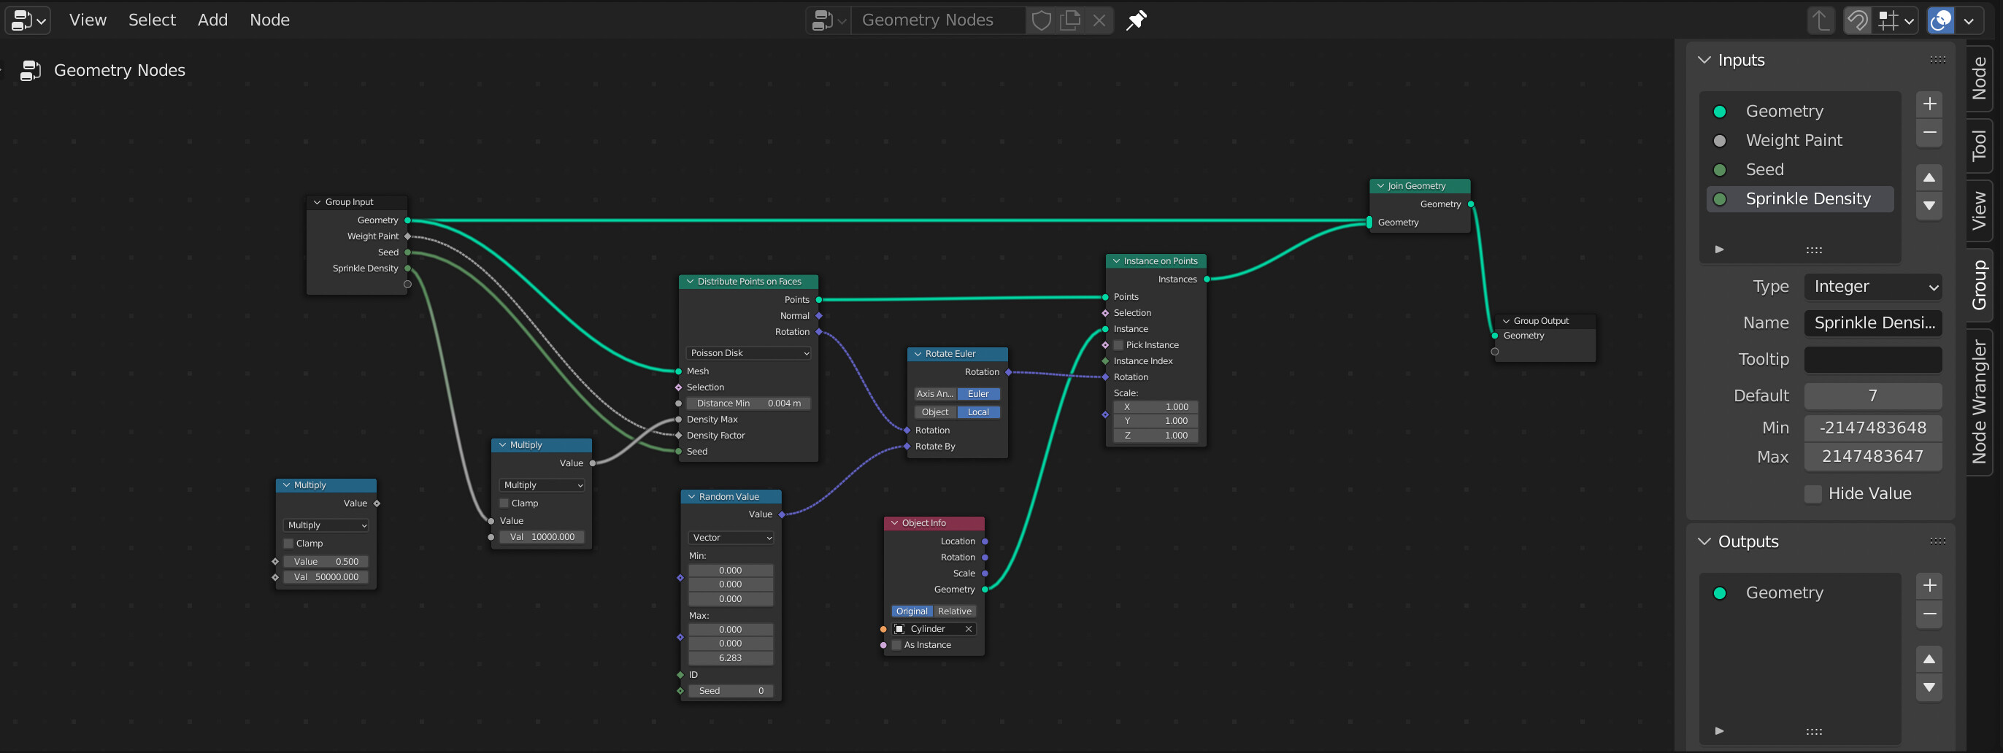Viewport: 2003px width, 753px height.
Task: Click the editor type selector icon
Action: [x=23, y=20]
